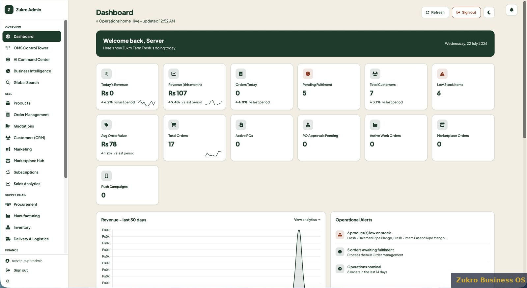
Task: View Sales Analytics
Action: click(x=32, y=184)
